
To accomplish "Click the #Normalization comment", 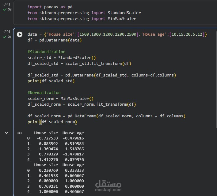I will 44,93.
